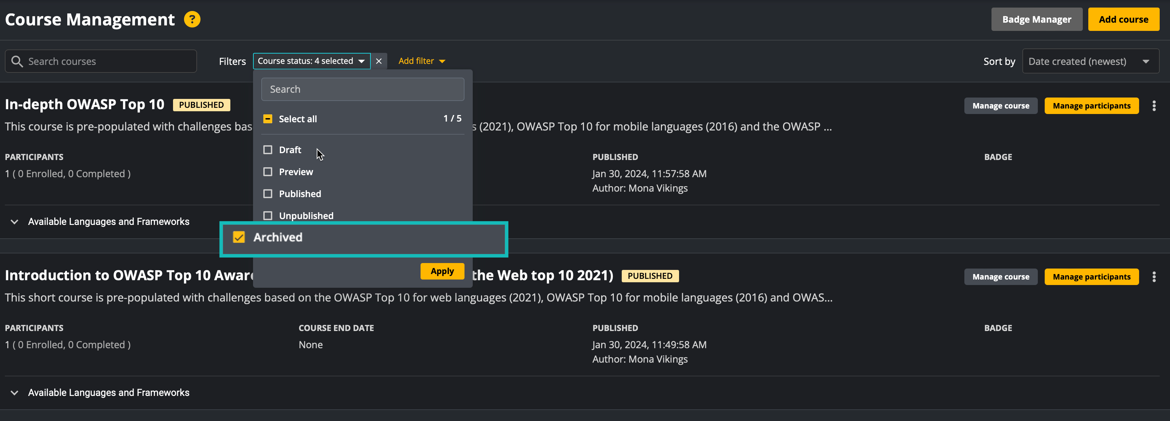Manage course for Introduction to OWASP course
The width and height of the screenshot is (1170, 421).
coord(1001,277)
